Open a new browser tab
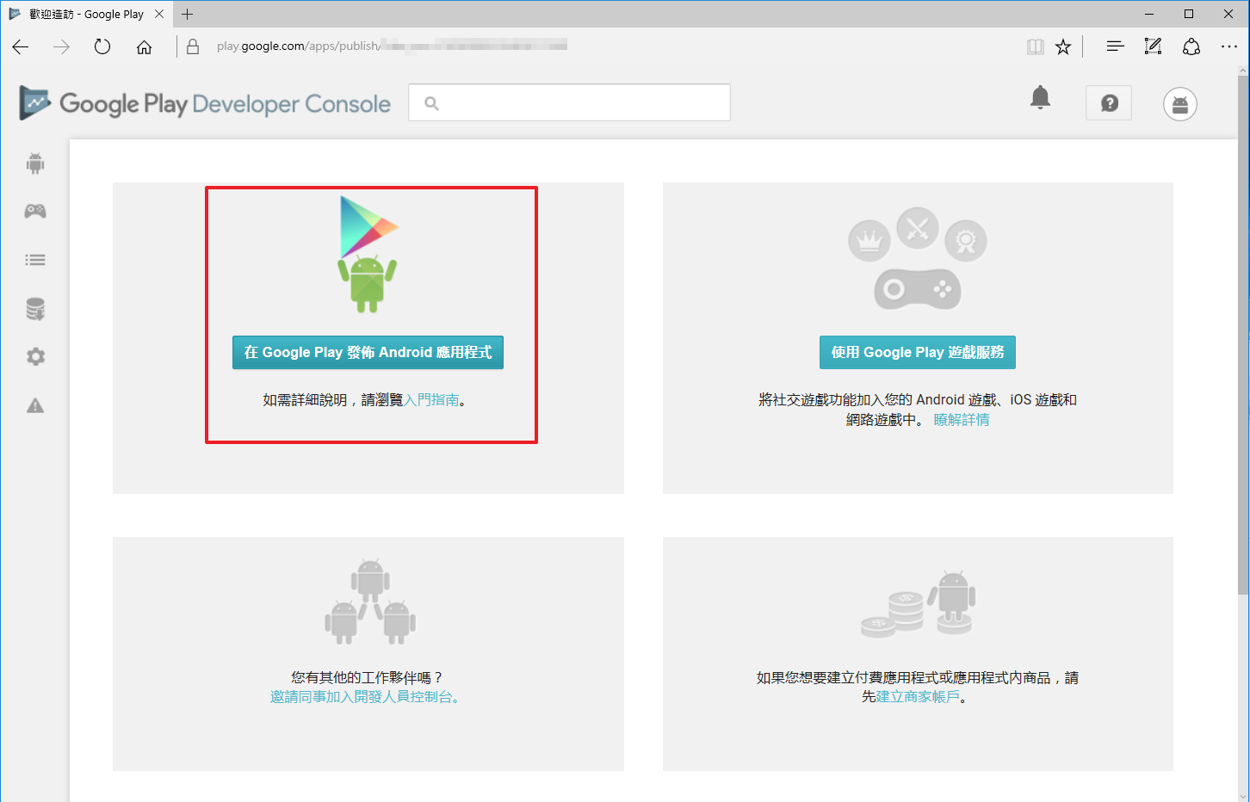Image resolution: width=1250 pixels, height=802 pixels. pyautogui.click(x=187, y=14)
